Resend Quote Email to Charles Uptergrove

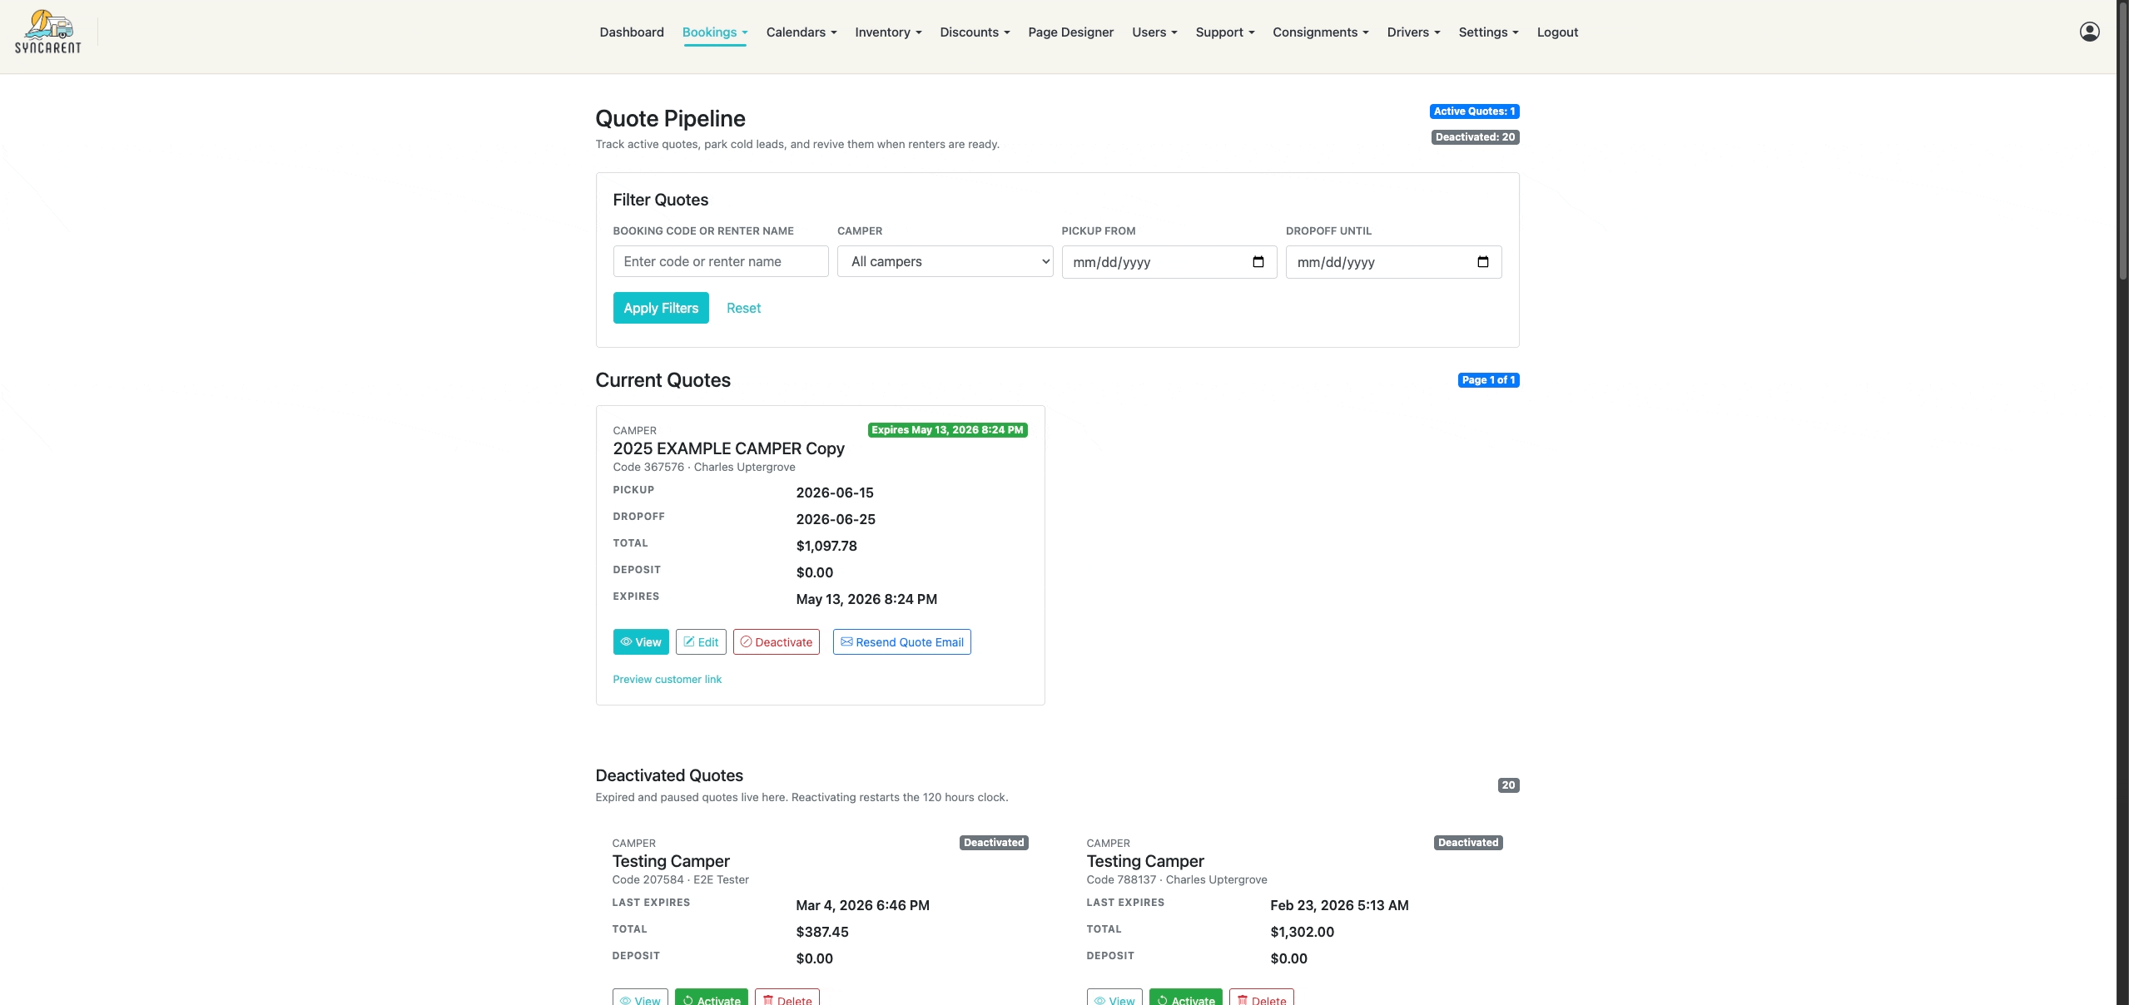click(x=902, y=642)
